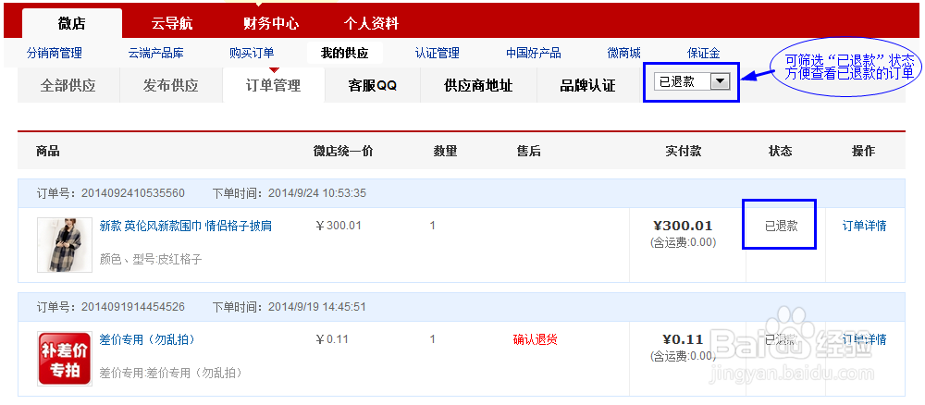925x405 pixels.
Task: View 订单详情 for order 2014091914454526
Action: 864,339
